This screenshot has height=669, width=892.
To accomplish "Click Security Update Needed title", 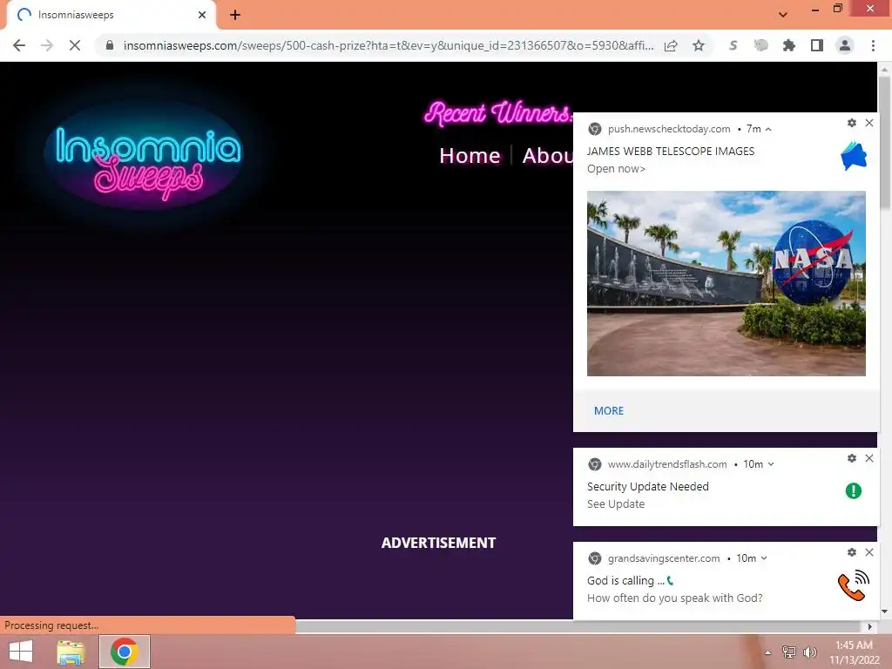I will 648,486.
